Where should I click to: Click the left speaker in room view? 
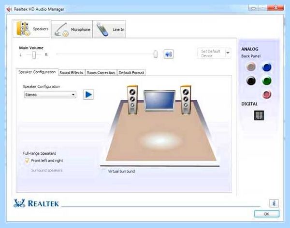coord(132,100)
